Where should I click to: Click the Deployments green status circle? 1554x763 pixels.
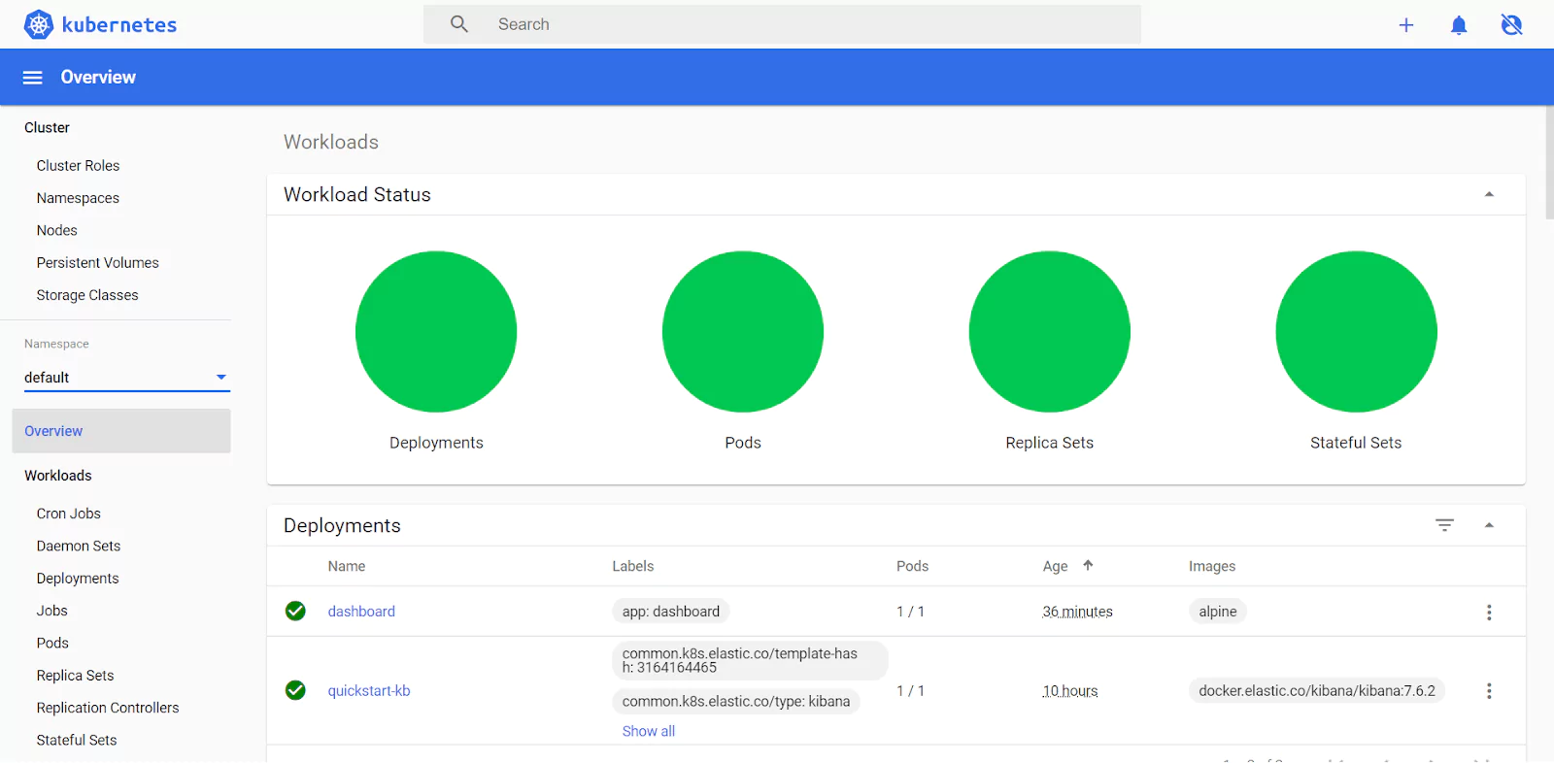436,332
